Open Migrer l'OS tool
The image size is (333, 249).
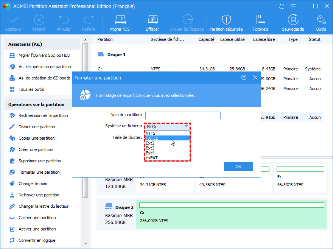tap(120, 23)
